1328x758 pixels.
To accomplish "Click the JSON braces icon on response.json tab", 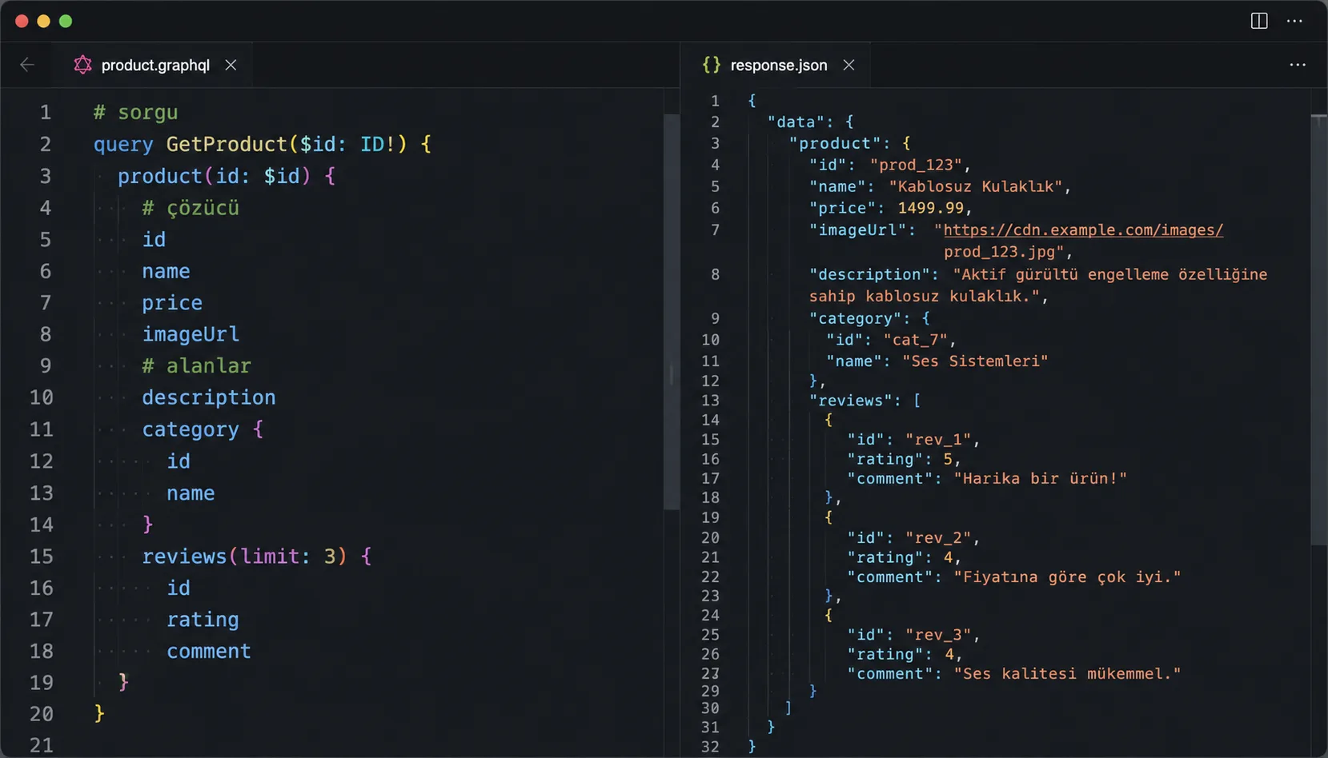I will (x=711, y=65).
